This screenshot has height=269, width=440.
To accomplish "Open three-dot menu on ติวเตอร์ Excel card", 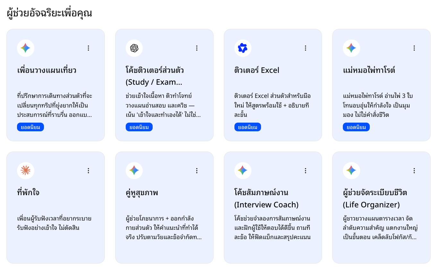I will pyautogui.click(x=306, y=48).
